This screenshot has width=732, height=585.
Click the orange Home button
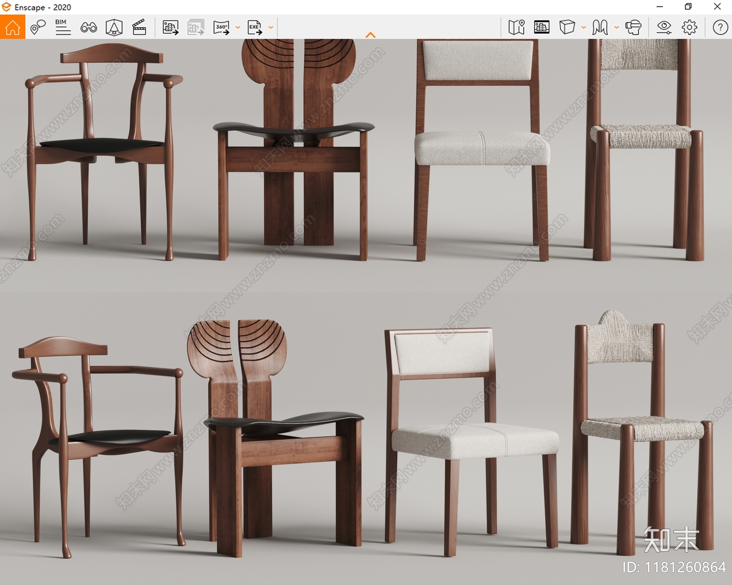click(x=12, y=27)
